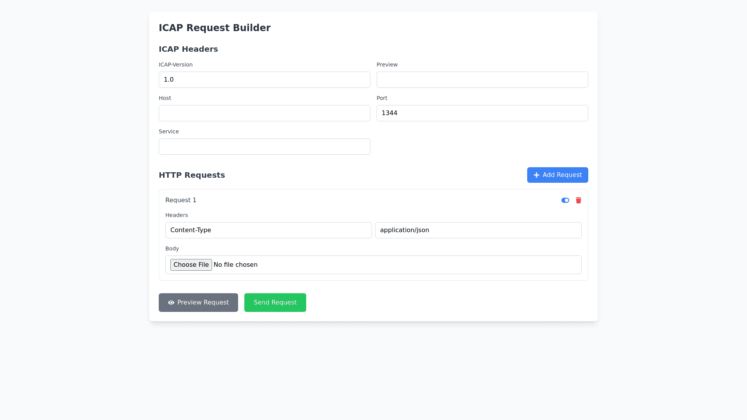747x420 pixels.
Task: Edit the Content-Type header name field
Action: 268,230
